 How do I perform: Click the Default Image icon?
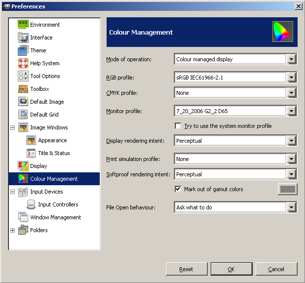coord(23,102)
